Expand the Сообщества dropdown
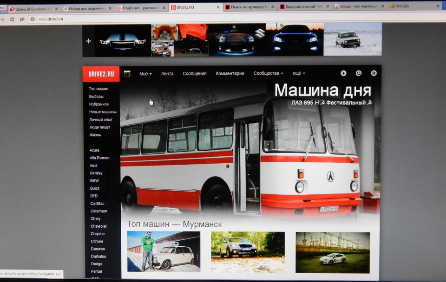This screenshot has width=446, height=282. pyautogui.click(x=267, y=73)
